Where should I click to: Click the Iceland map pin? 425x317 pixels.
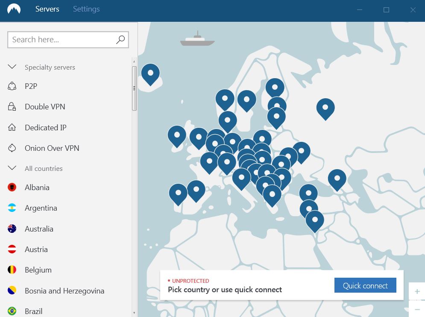click(x=150, y=74)
